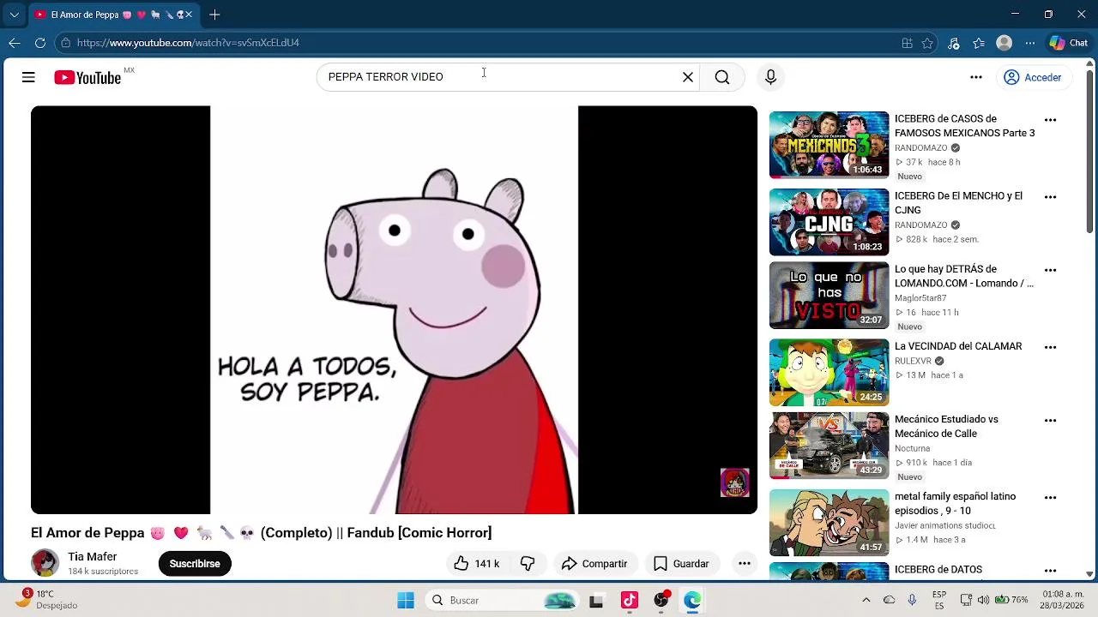Show hidden tray icons chevron

(866, 600)
